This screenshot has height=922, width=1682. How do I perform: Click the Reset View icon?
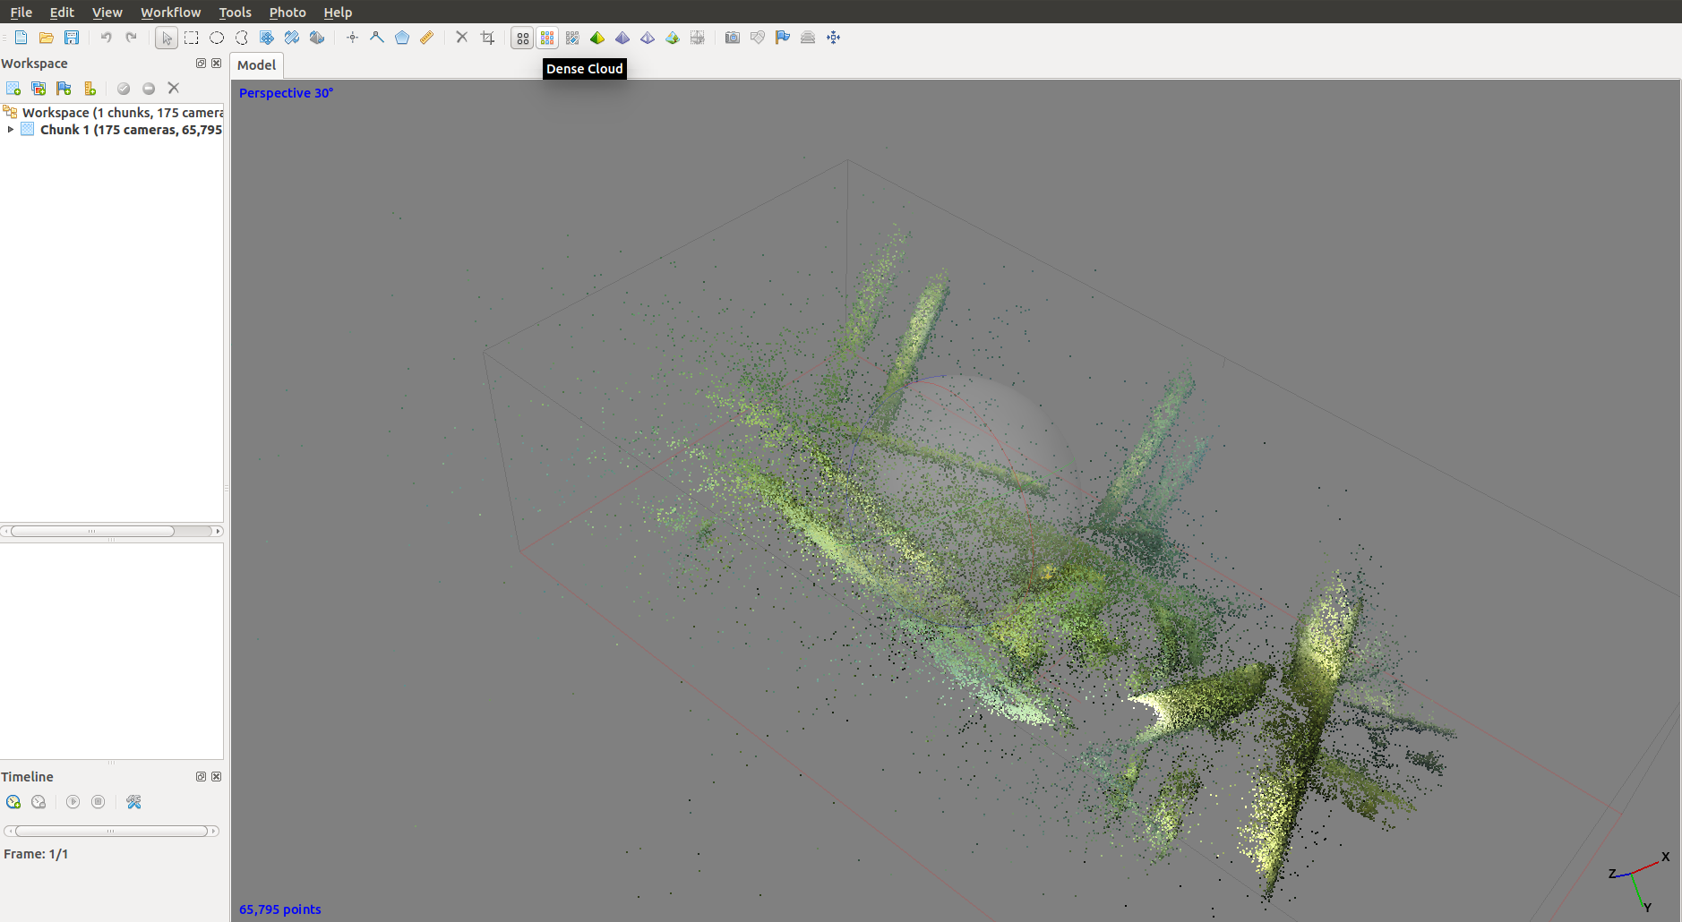[833, 38]
